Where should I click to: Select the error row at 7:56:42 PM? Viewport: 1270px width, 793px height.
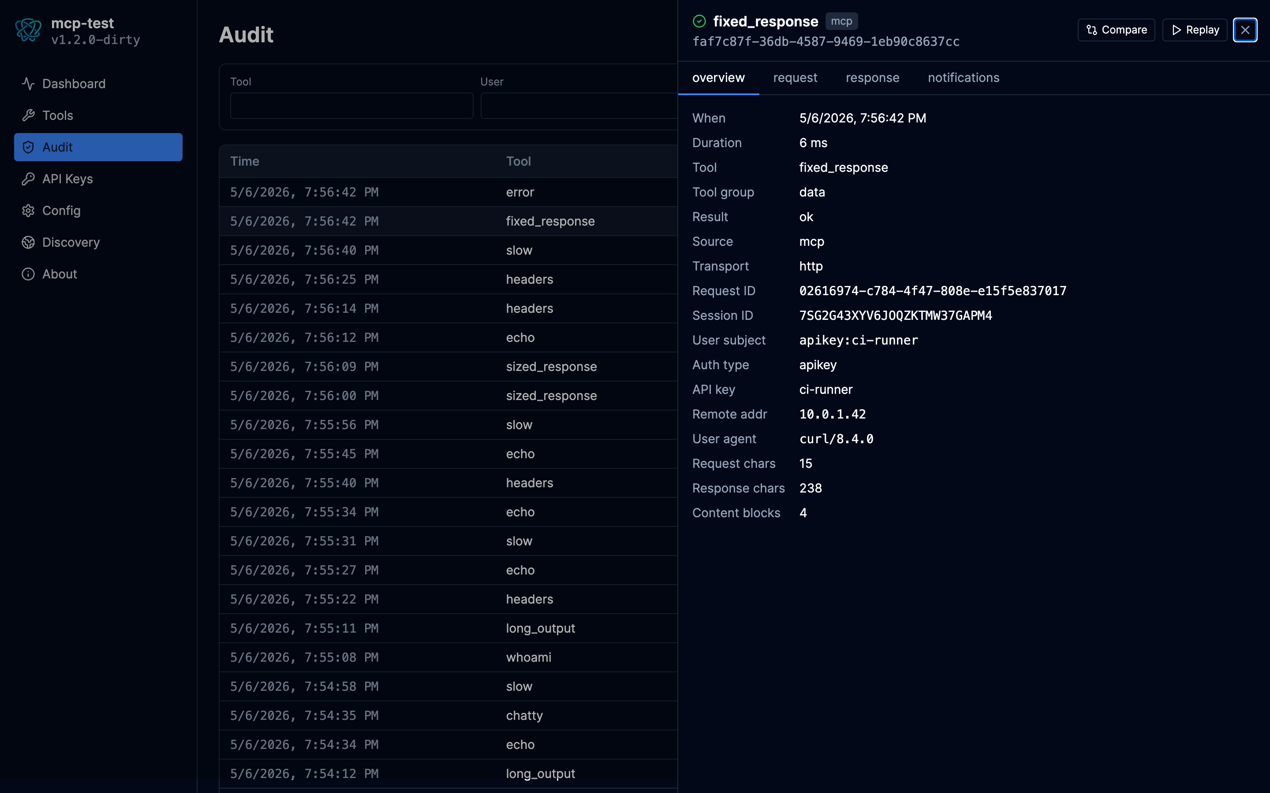click(448, 193)
